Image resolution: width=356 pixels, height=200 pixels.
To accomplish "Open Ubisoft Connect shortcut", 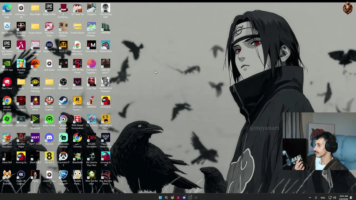I will coord(63,122).
